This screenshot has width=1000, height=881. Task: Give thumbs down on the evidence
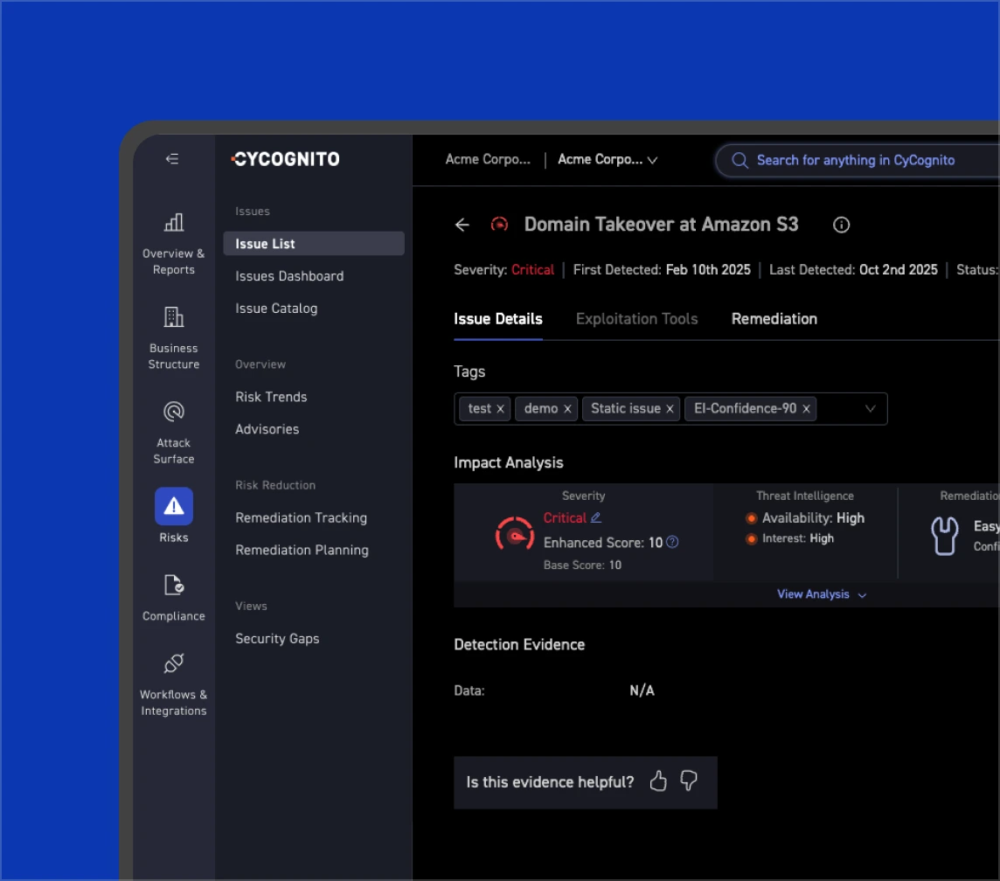click(688, 781)
